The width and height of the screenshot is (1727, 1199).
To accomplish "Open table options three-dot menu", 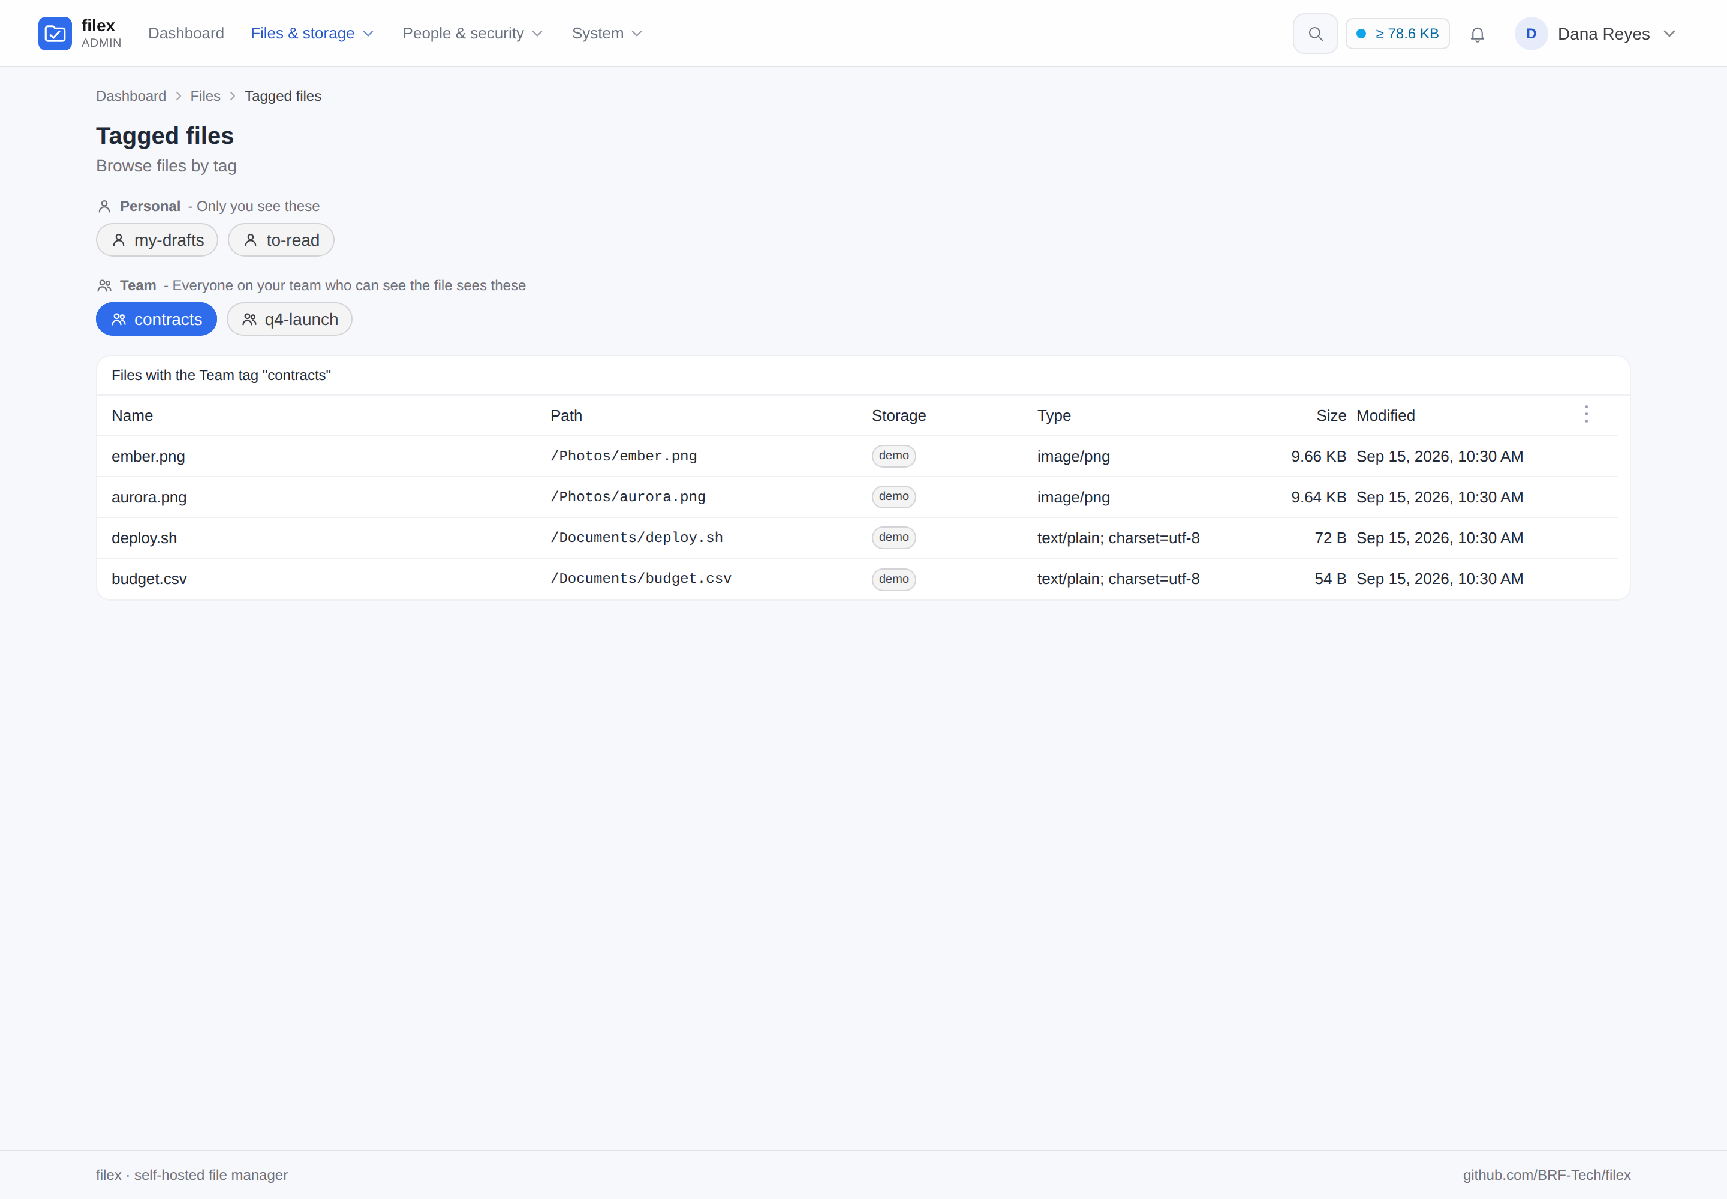I will point(1587,415).
